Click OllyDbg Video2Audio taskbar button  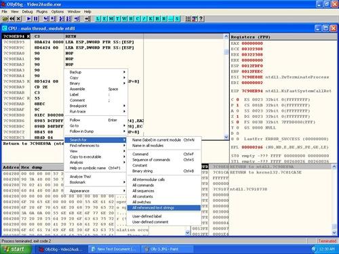[61, 249]
